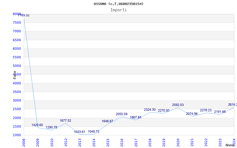Click the data label 2055.59
The image size is (237, 148).
122,114
